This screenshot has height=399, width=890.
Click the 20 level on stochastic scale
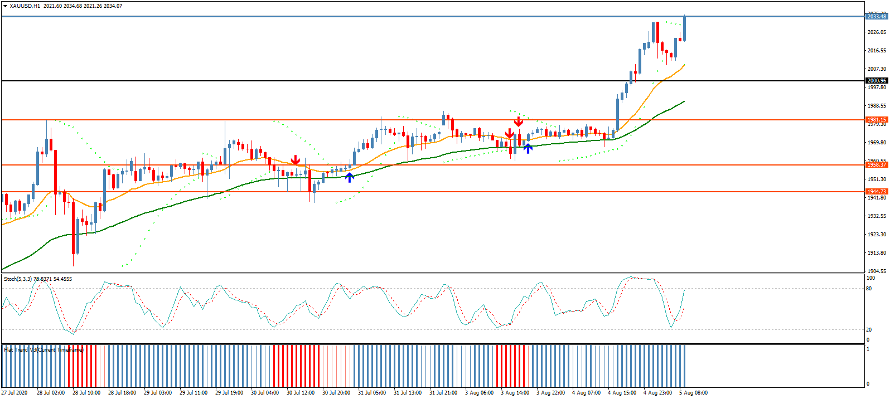pos(869,330)
